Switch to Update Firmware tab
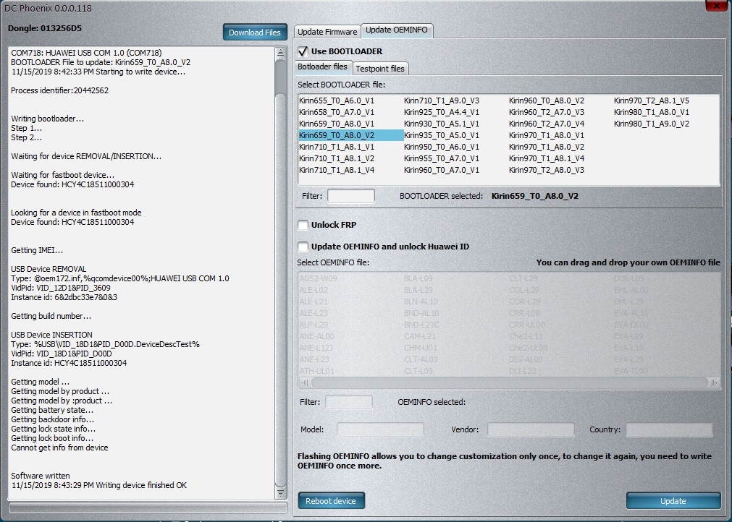 327,32
